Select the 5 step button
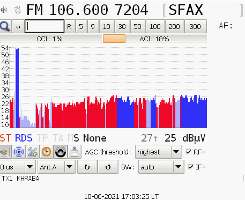This screenshot has height=200, width=245. coord(81,26)
